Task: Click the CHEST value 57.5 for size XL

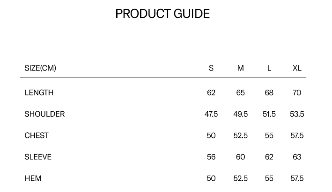Action: (297, 135)
